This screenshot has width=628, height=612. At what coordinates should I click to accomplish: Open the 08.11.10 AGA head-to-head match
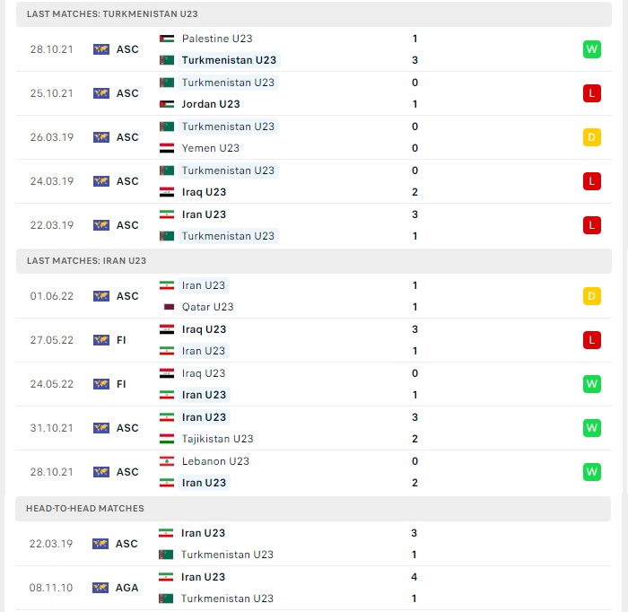click(x=313, y=588)
